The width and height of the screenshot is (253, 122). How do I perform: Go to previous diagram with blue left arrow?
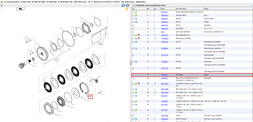coord(123,5)
